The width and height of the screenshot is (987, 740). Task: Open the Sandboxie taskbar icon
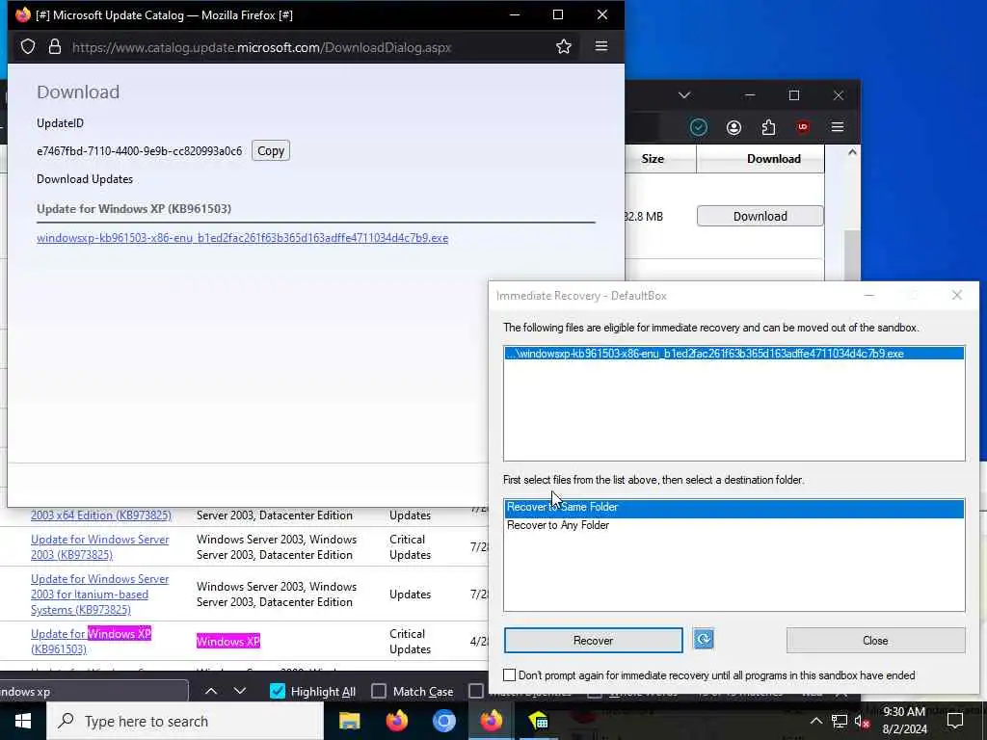538,721
